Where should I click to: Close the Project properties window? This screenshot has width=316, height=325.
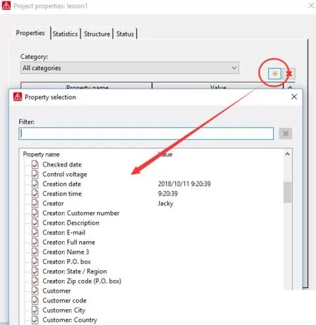311,5
